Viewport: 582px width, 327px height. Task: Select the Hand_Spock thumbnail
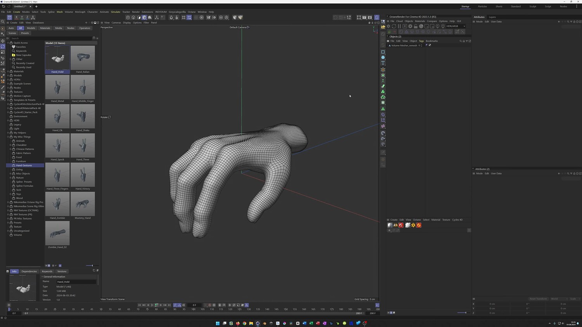point(57,145)
